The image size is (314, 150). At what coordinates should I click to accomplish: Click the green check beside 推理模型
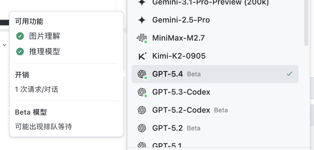(20, 52)
